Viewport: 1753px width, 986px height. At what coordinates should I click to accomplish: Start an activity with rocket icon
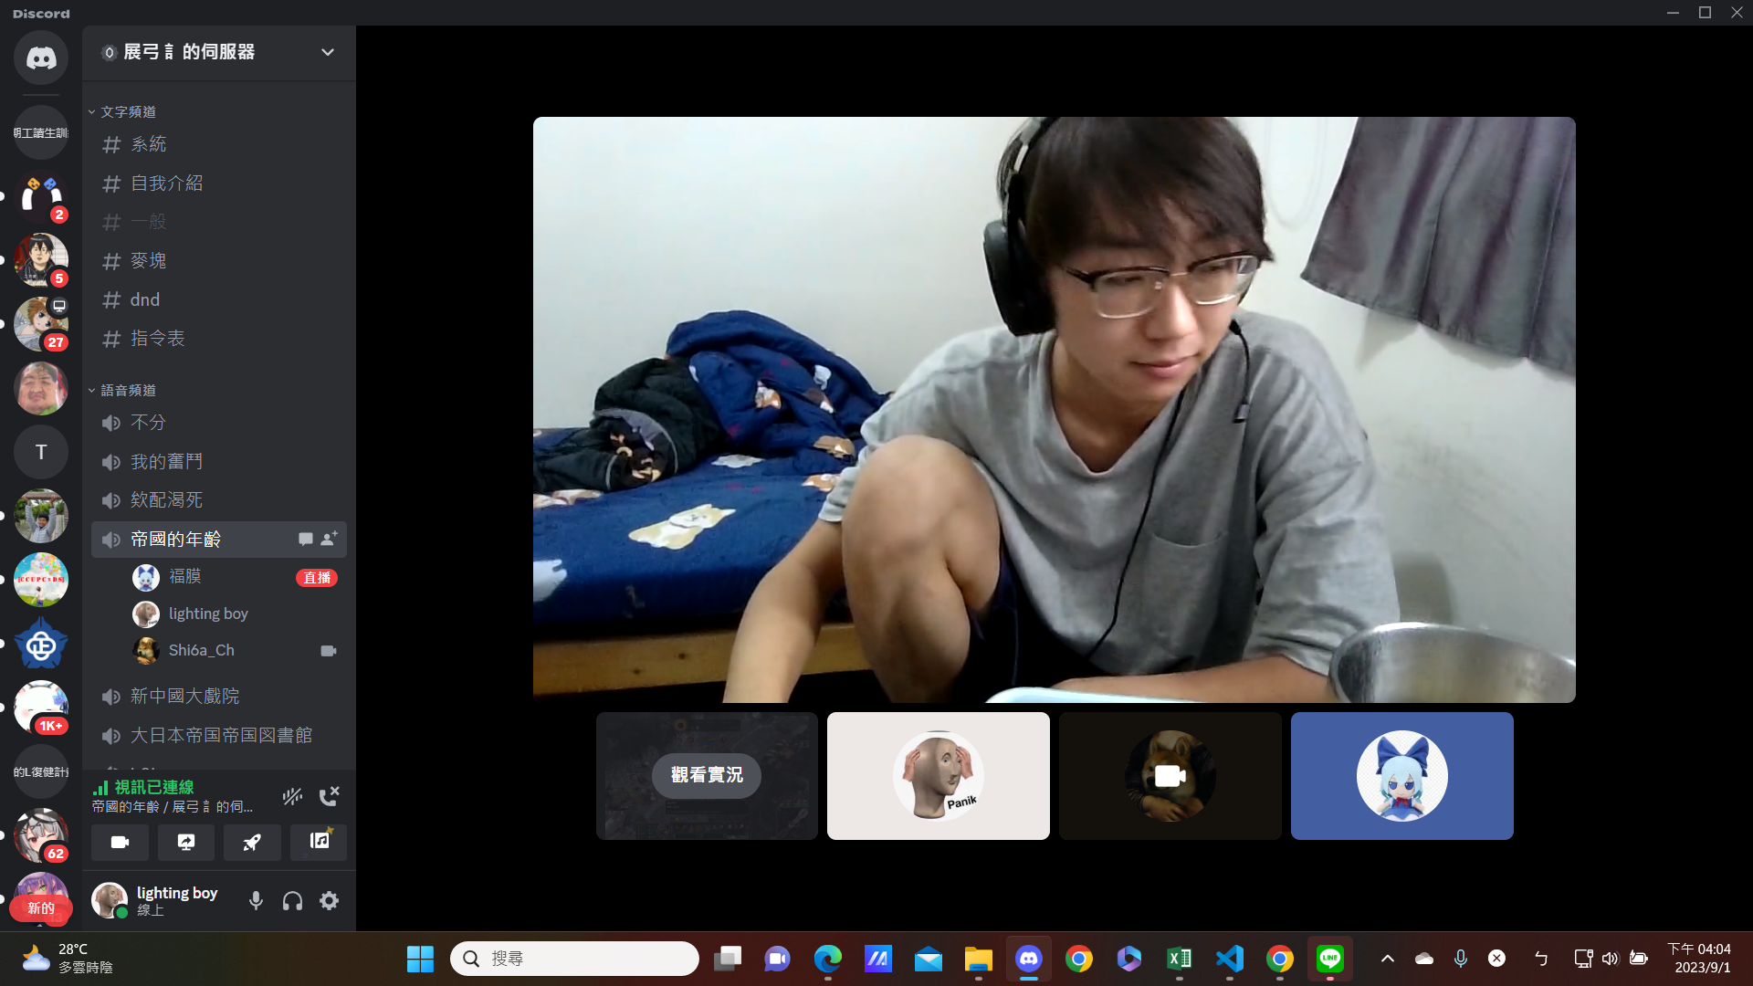point(252,842)
